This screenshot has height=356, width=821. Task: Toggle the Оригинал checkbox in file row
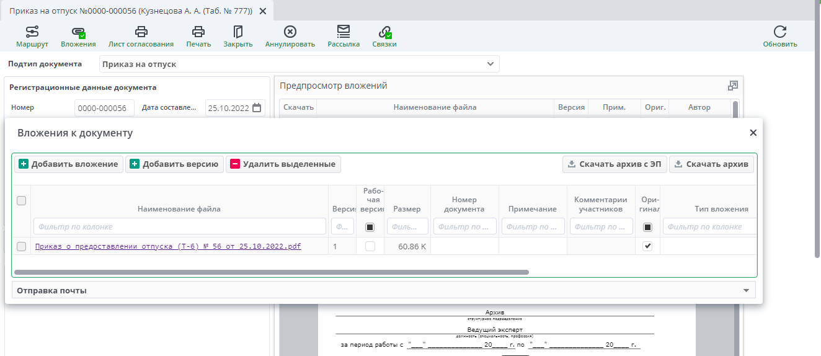point(647,246)
